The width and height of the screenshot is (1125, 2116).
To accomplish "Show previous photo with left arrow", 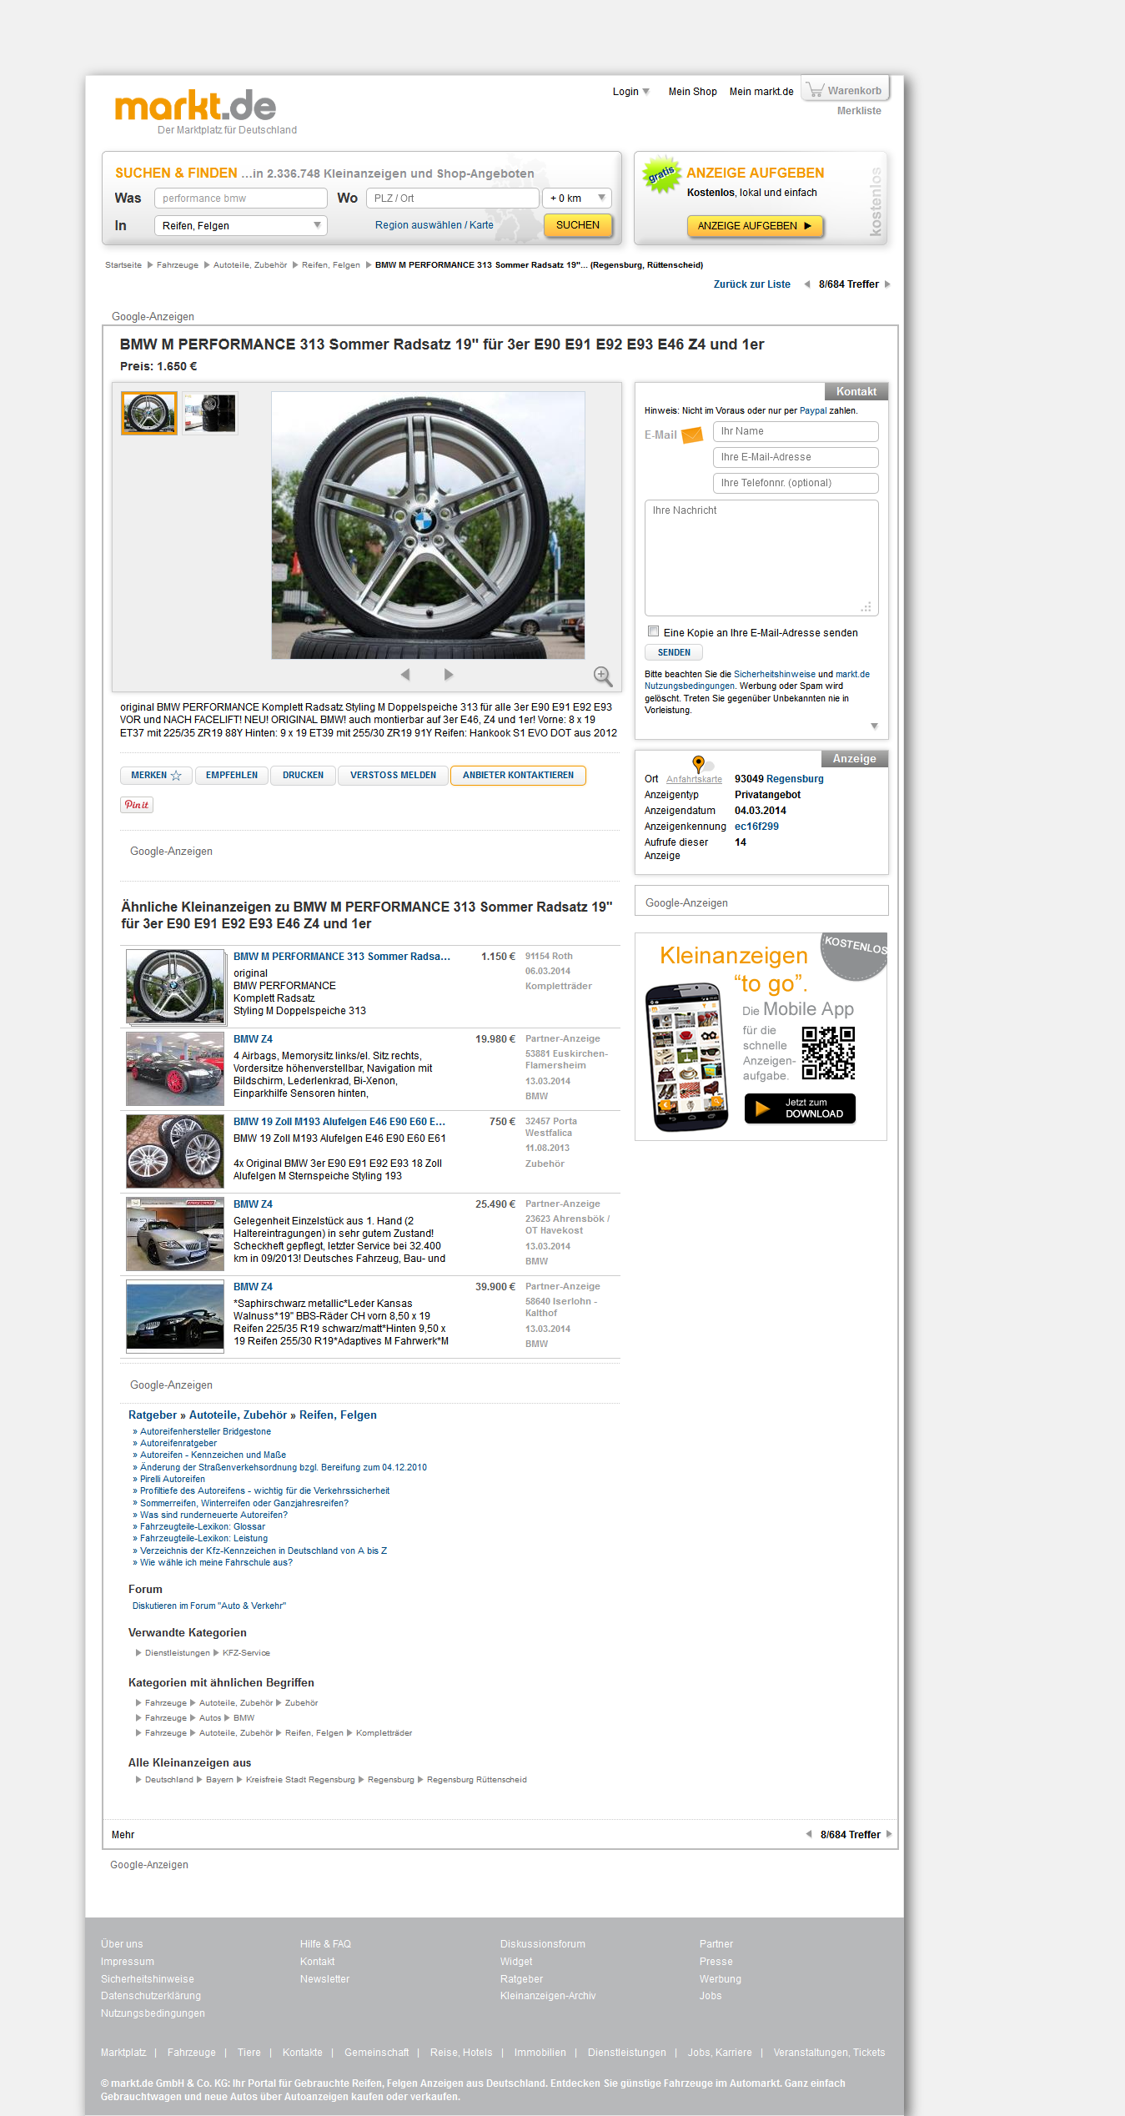I will click(405, 674).
